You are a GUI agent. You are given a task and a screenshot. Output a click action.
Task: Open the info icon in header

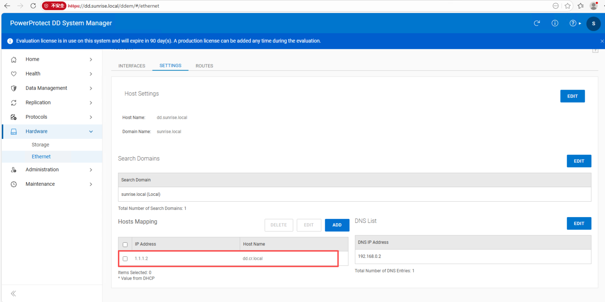tap(555, 23)
